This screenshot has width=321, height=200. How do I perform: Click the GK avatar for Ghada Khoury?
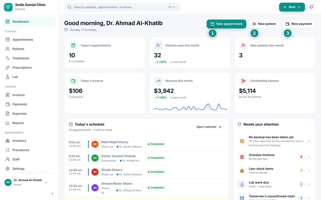95,172
